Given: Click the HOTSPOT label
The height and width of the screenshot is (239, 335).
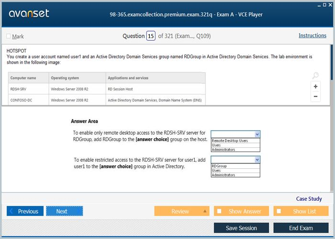Looking at the screenshot, I should (x=16, y=51).
